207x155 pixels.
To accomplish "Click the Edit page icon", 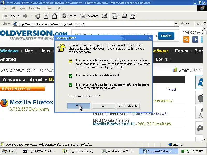I will pyautogui.click(x=133, y=16).
